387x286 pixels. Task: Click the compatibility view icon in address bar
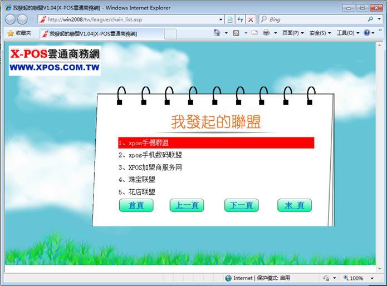[230, 19]
